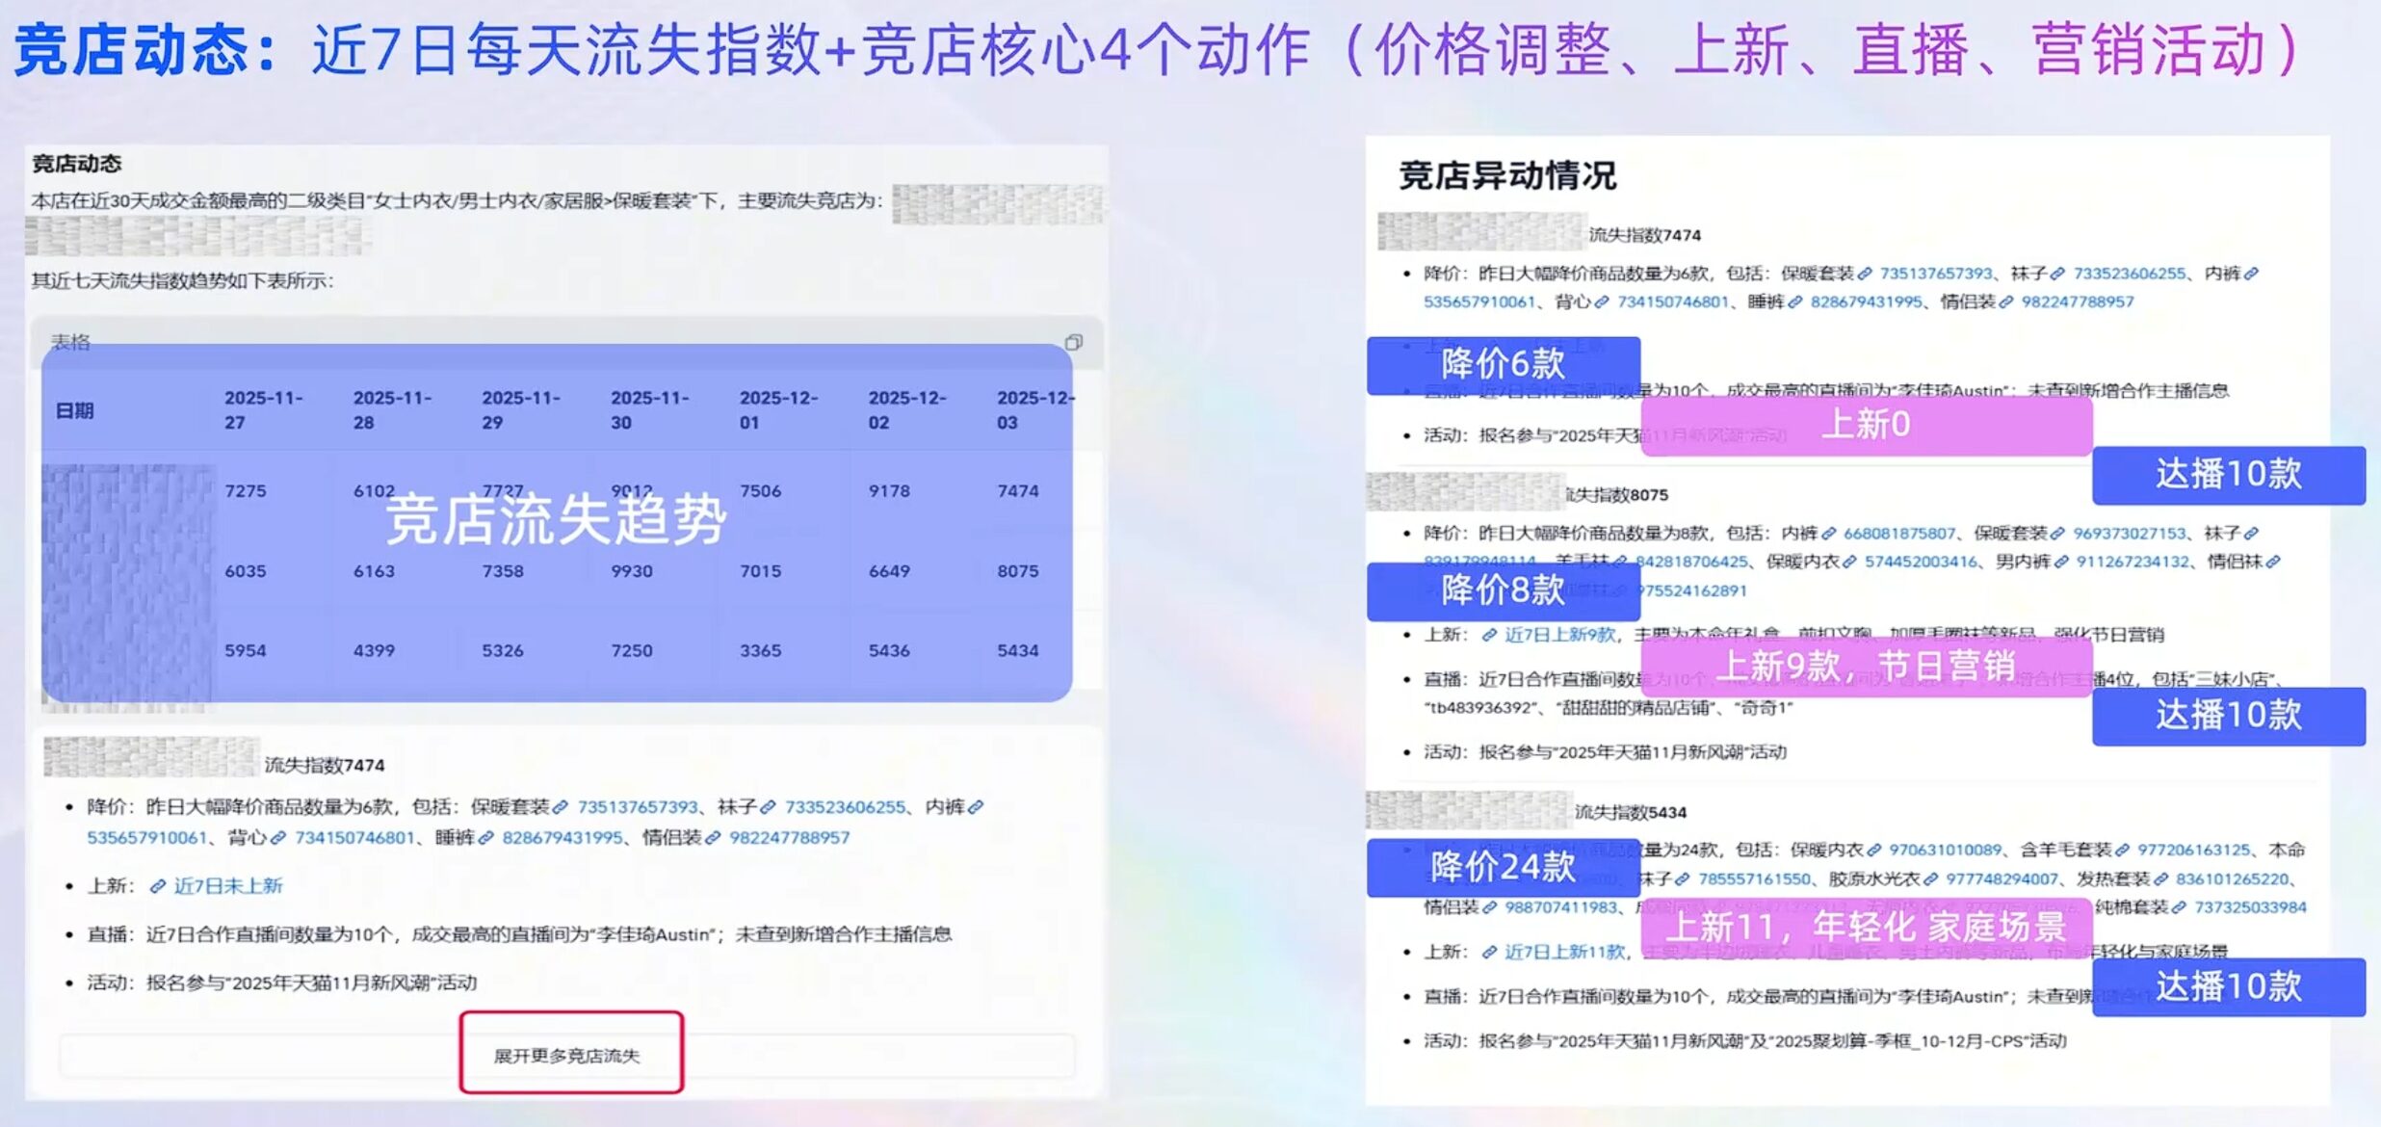
Task: Open link 982247788957 in left 竞店动态 panel
Action: click(790, 838)
